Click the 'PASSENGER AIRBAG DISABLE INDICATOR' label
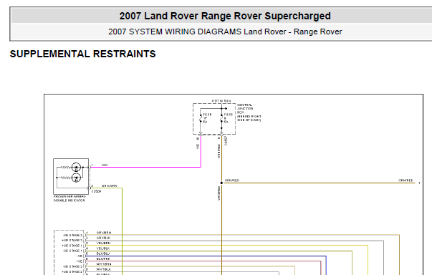 tap(69, 198)
